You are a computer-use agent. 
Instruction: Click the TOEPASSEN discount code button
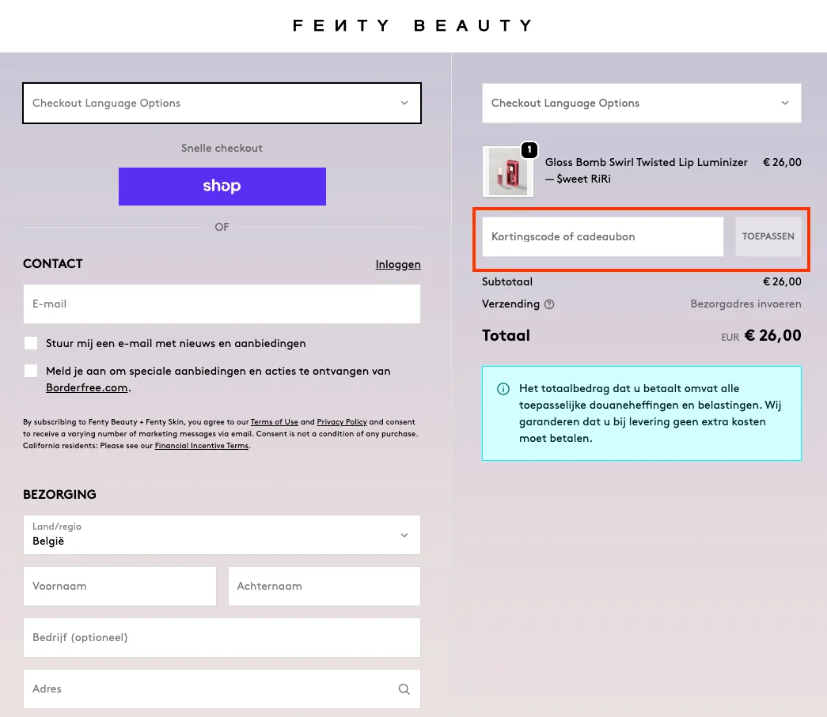click(768, 236)
